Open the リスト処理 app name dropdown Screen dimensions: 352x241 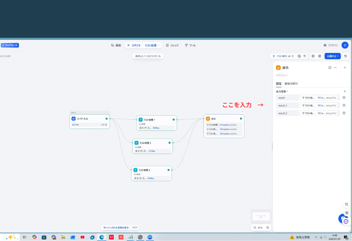click(x=152, y=45)
